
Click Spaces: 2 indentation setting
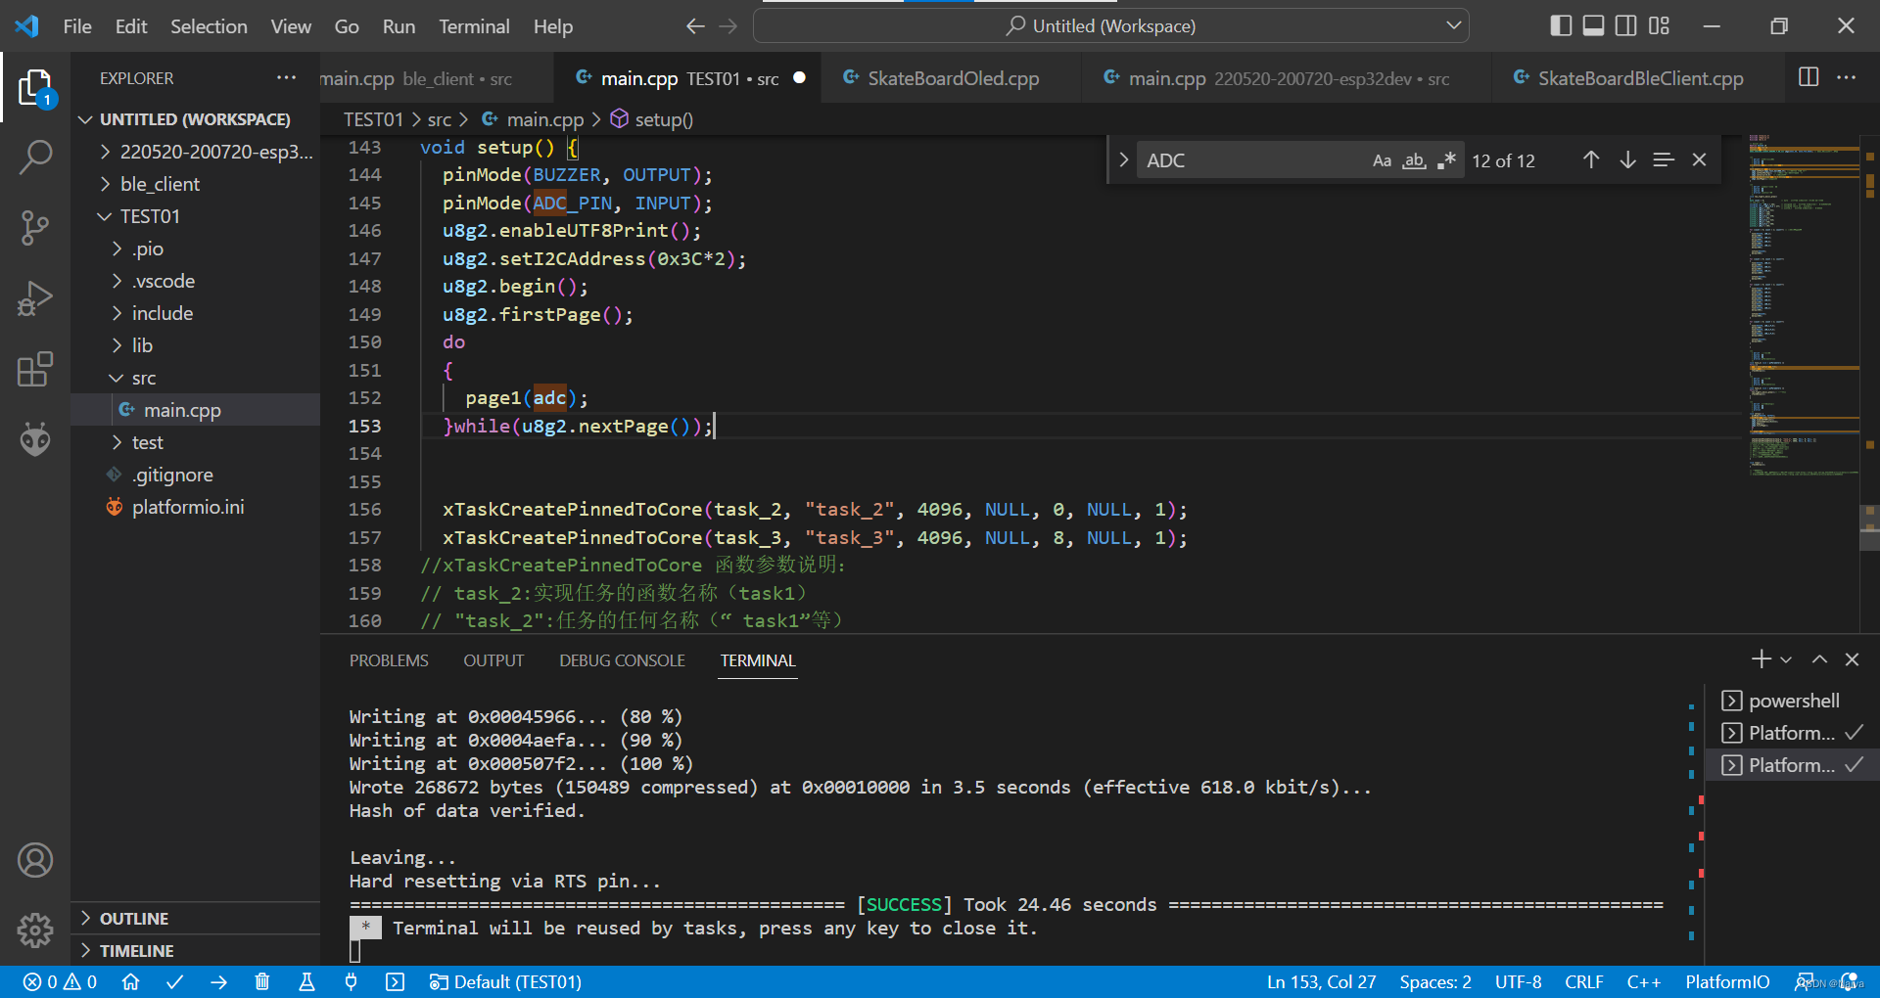[1435, 981]
